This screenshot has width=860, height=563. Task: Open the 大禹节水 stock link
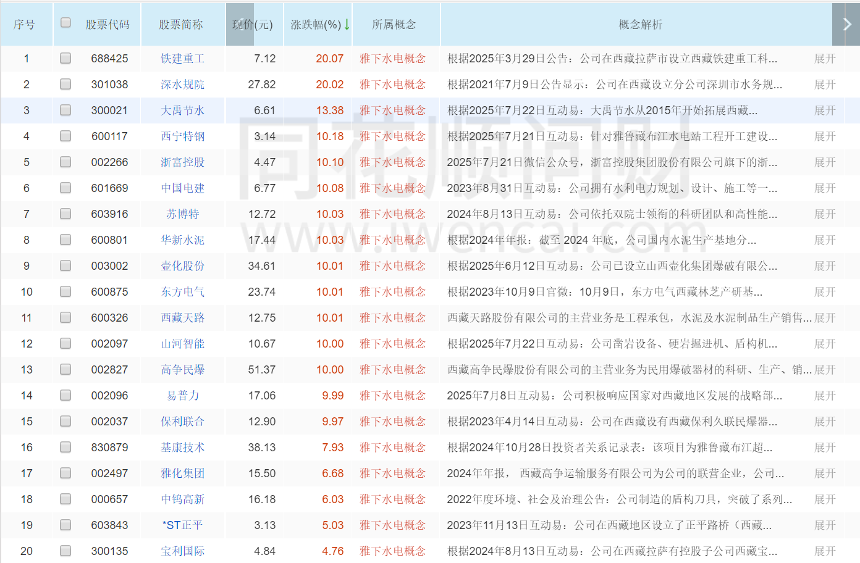tap(182, 111)
